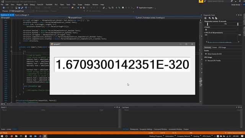This screenshot has height=138, width=245.
Task: Open File Explorer from the taskbar
Action: pyautogui.click(x=16, y=136)
